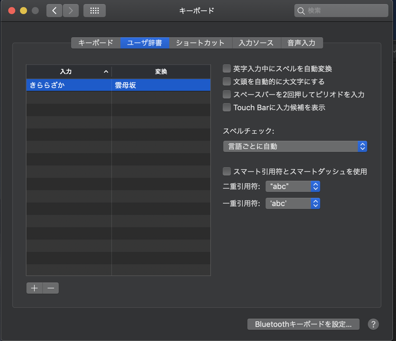Open help with the question mark button
The width and height of the screenshot is (396, 341).
[373, 324]
